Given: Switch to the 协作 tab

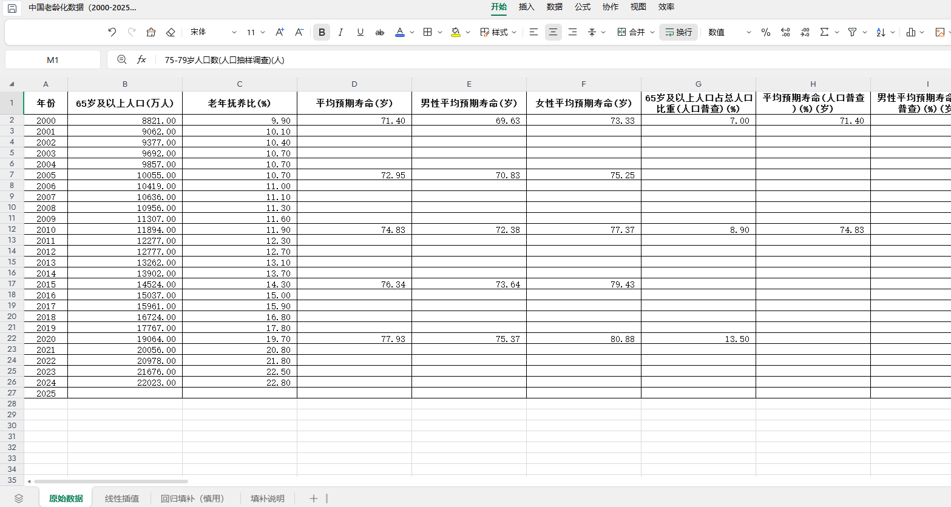Looking at the screenshot, I should point(611,7).
